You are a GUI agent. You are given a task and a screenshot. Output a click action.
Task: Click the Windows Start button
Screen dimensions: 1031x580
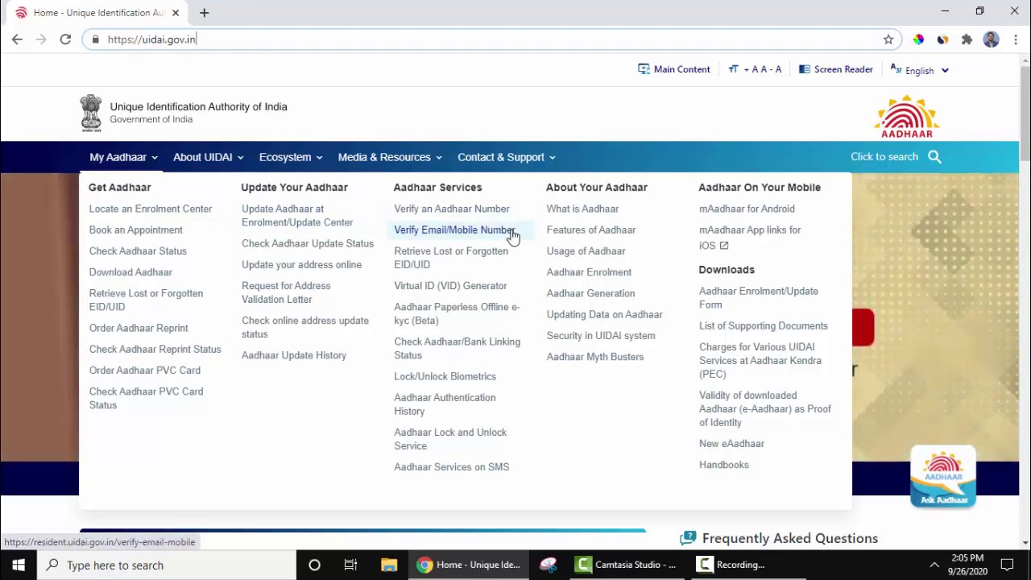[18, 565]
